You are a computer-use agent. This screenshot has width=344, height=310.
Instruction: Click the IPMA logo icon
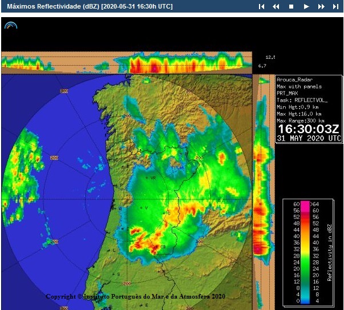(x=11, y=25)
